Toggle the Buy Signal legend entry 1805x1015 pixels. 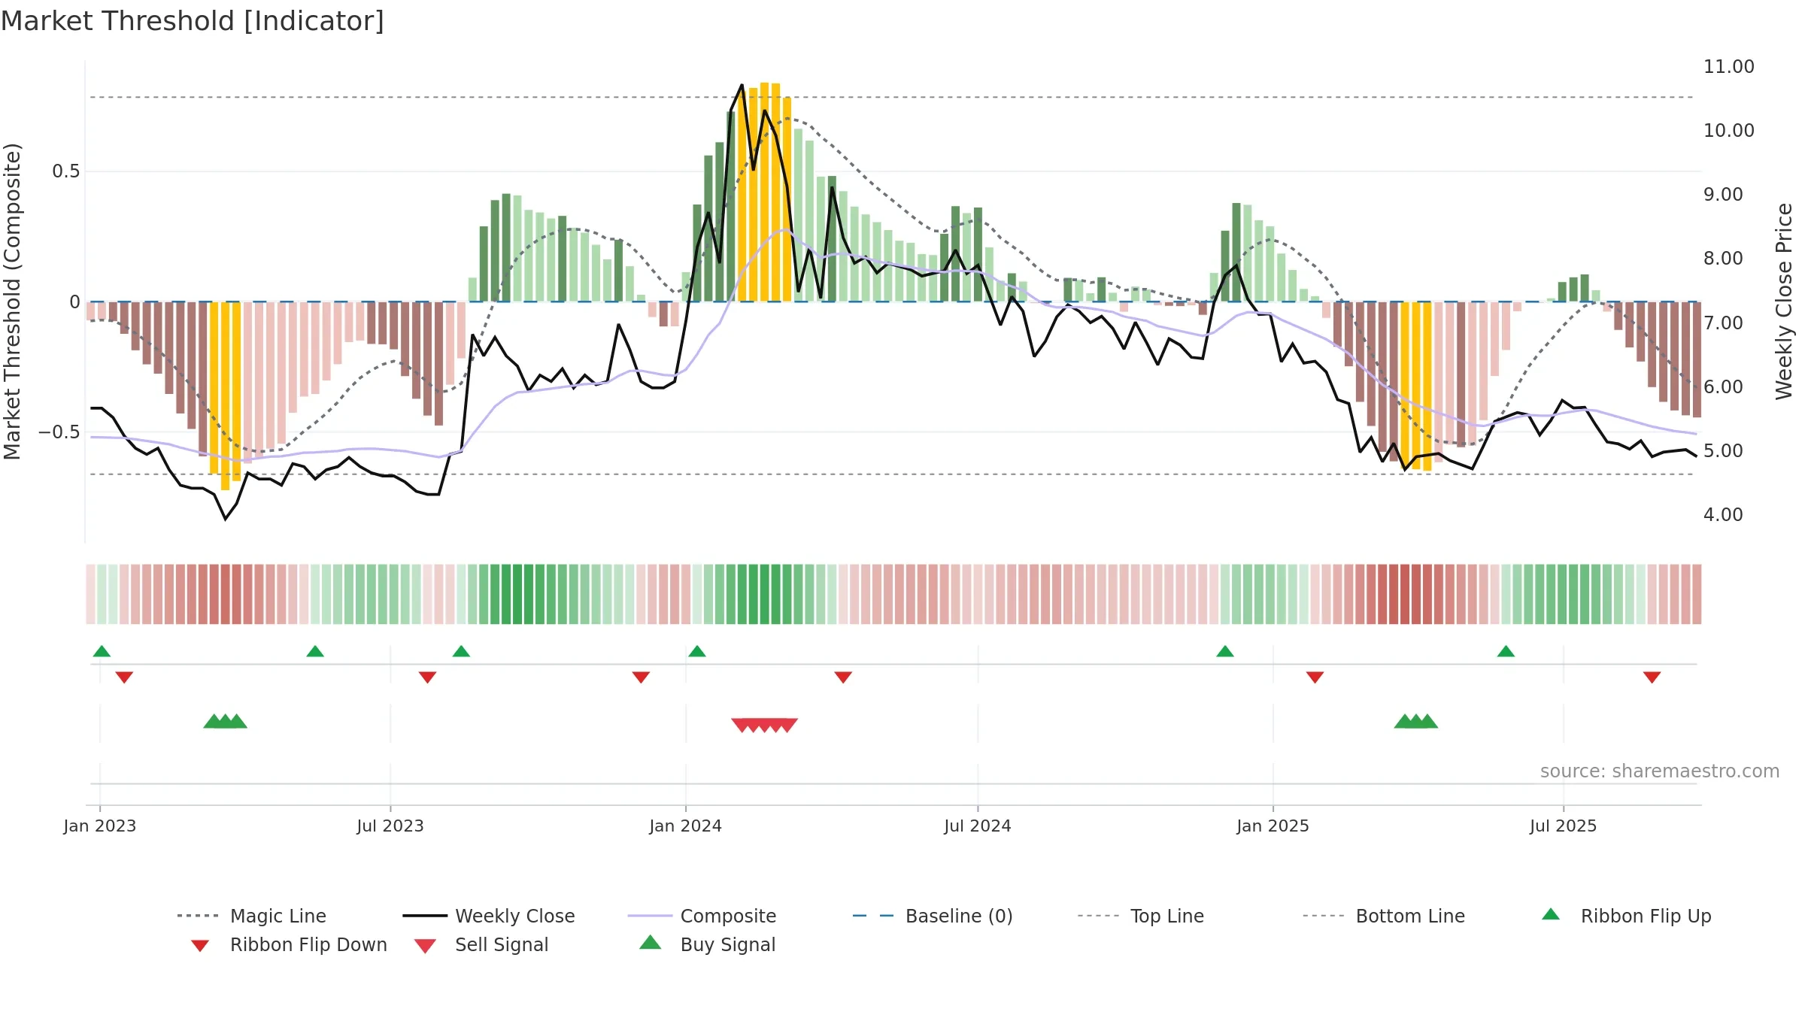point(707,944)
